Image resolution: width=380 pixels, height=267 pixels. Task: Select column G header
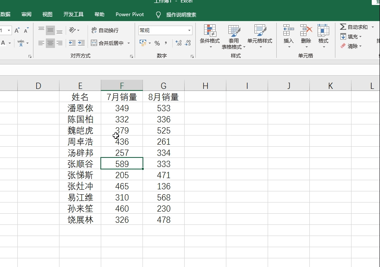(164, 86)
